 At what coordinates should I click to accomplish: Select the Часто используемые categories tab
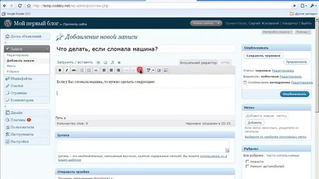[x=283, y=156]
